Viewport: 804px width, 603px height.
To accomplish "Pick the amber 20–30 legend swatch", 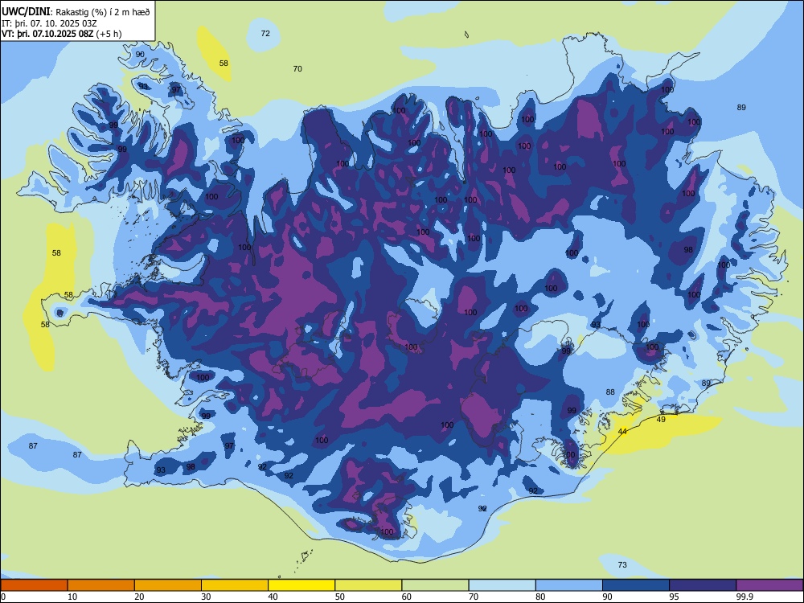I will [168, 585].
